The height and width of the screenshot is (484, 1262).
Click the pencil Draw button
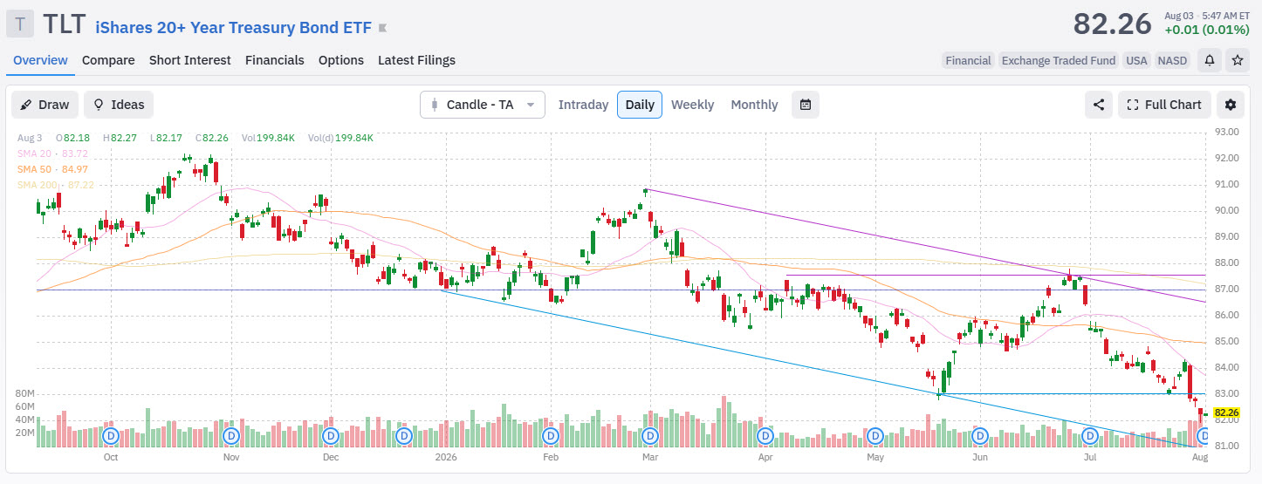tap(45, 105)
